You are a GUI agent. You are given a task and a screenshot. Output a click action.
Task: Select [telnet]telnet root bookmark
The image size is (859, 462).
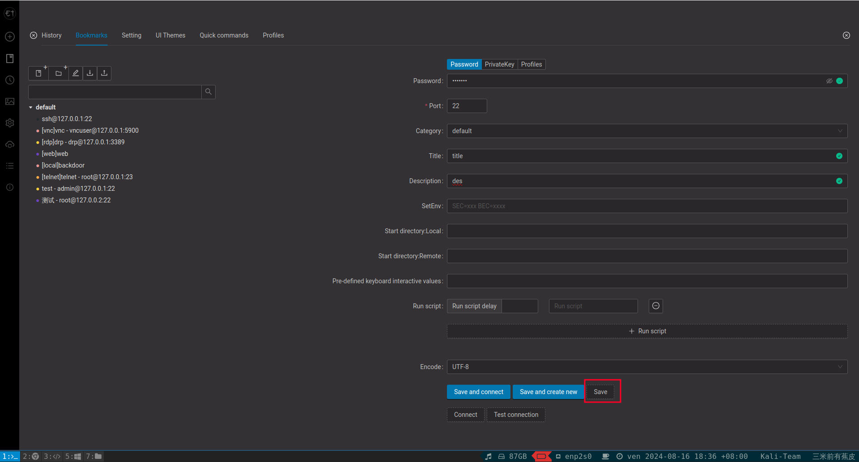tap(87, 177)
